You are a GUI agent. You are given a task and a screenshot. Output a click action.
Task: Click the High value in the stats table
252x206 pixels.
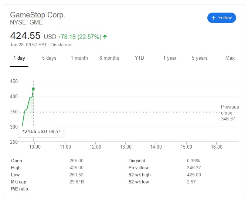click(76, 168)
